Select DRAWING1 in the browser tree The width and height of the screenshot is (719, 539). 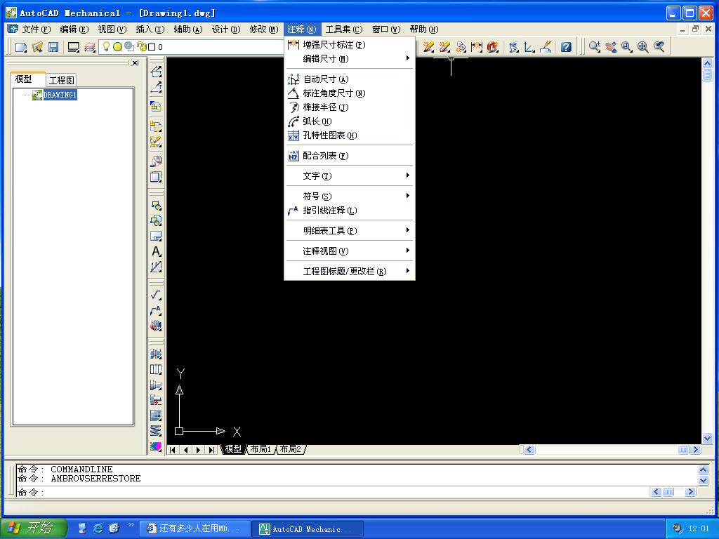[x=60, y=95]
